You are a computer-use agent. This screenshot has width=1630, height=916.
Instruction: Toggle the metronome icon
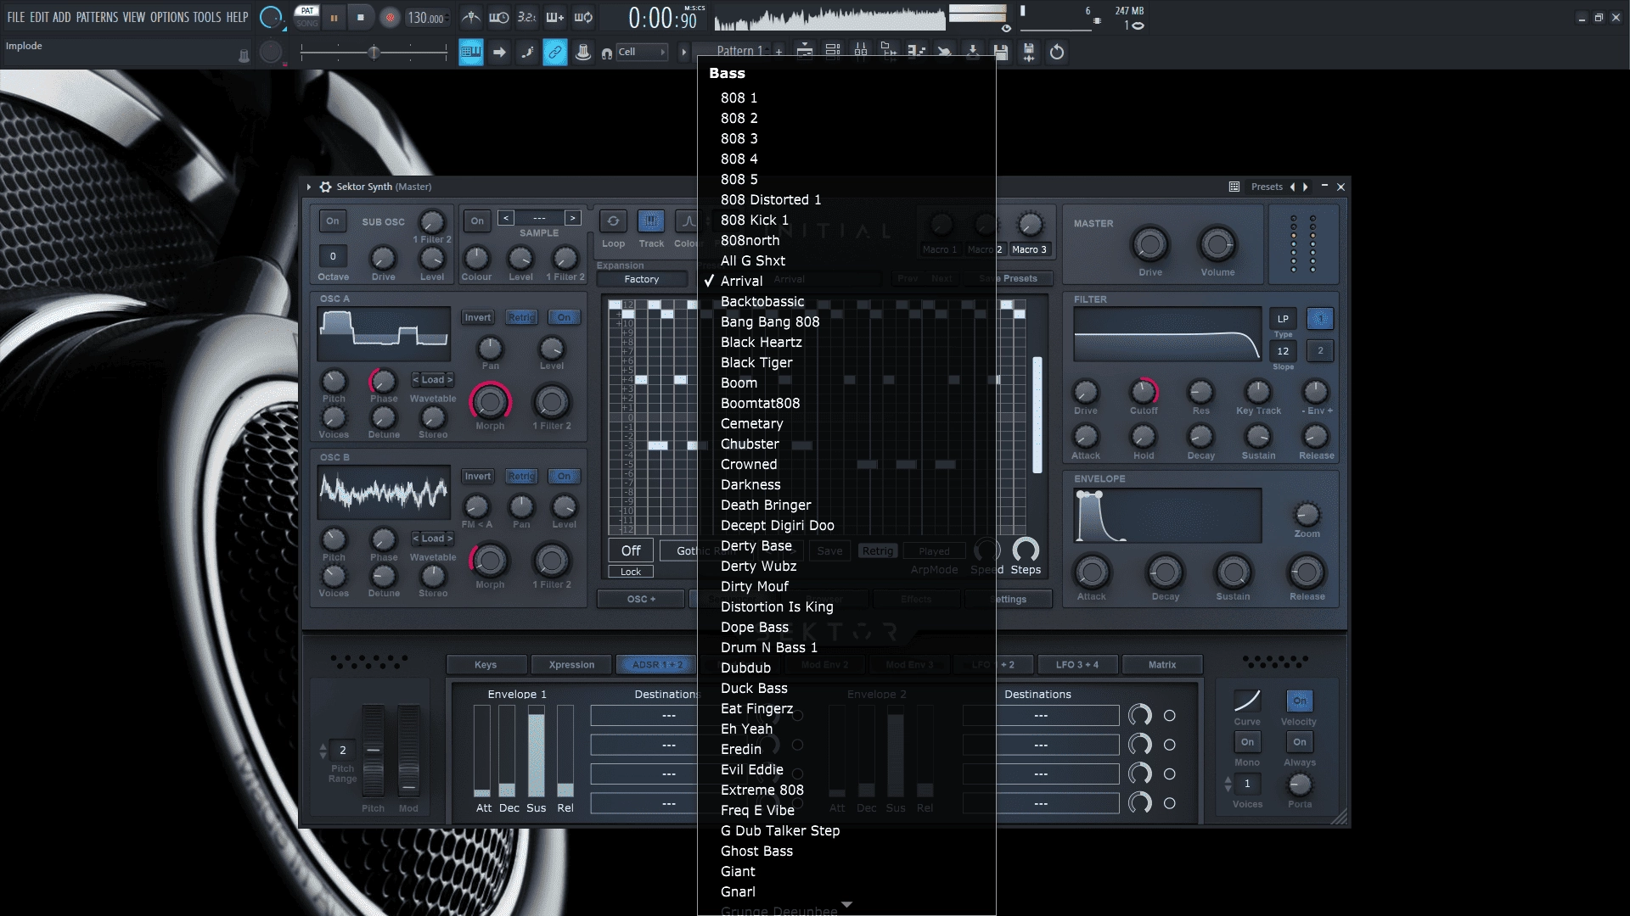point(471,17)
